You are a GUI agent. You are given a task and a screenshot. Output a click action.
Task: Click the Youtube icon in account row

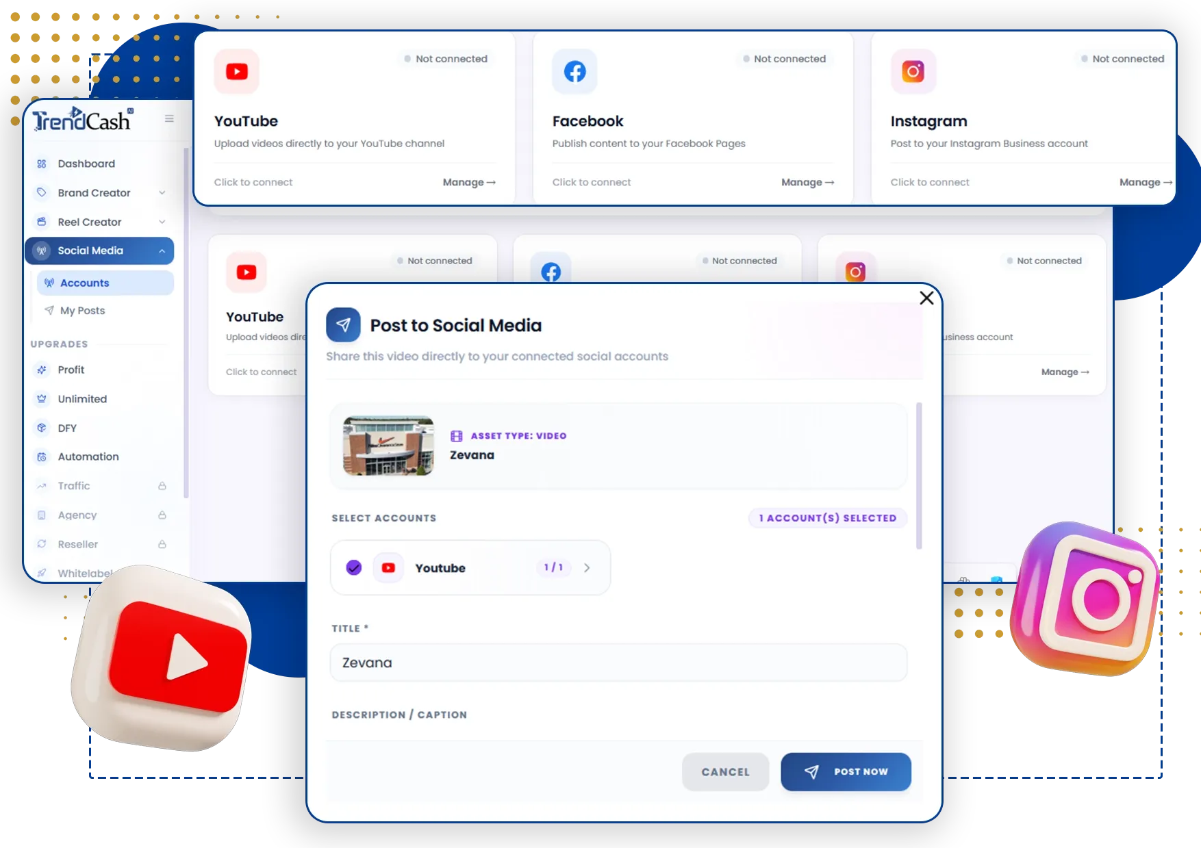[x=388, y=567]
